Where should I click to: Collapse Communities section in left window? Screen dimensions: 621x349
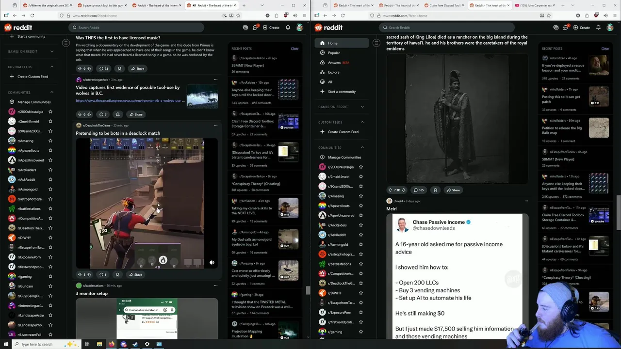[x=51, y=92]
